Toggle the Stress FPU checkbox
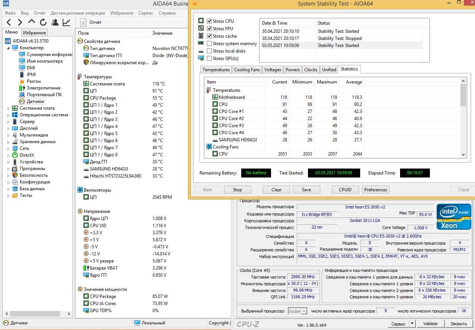This screenshot has width=475, height=330. tap(210, 29)
